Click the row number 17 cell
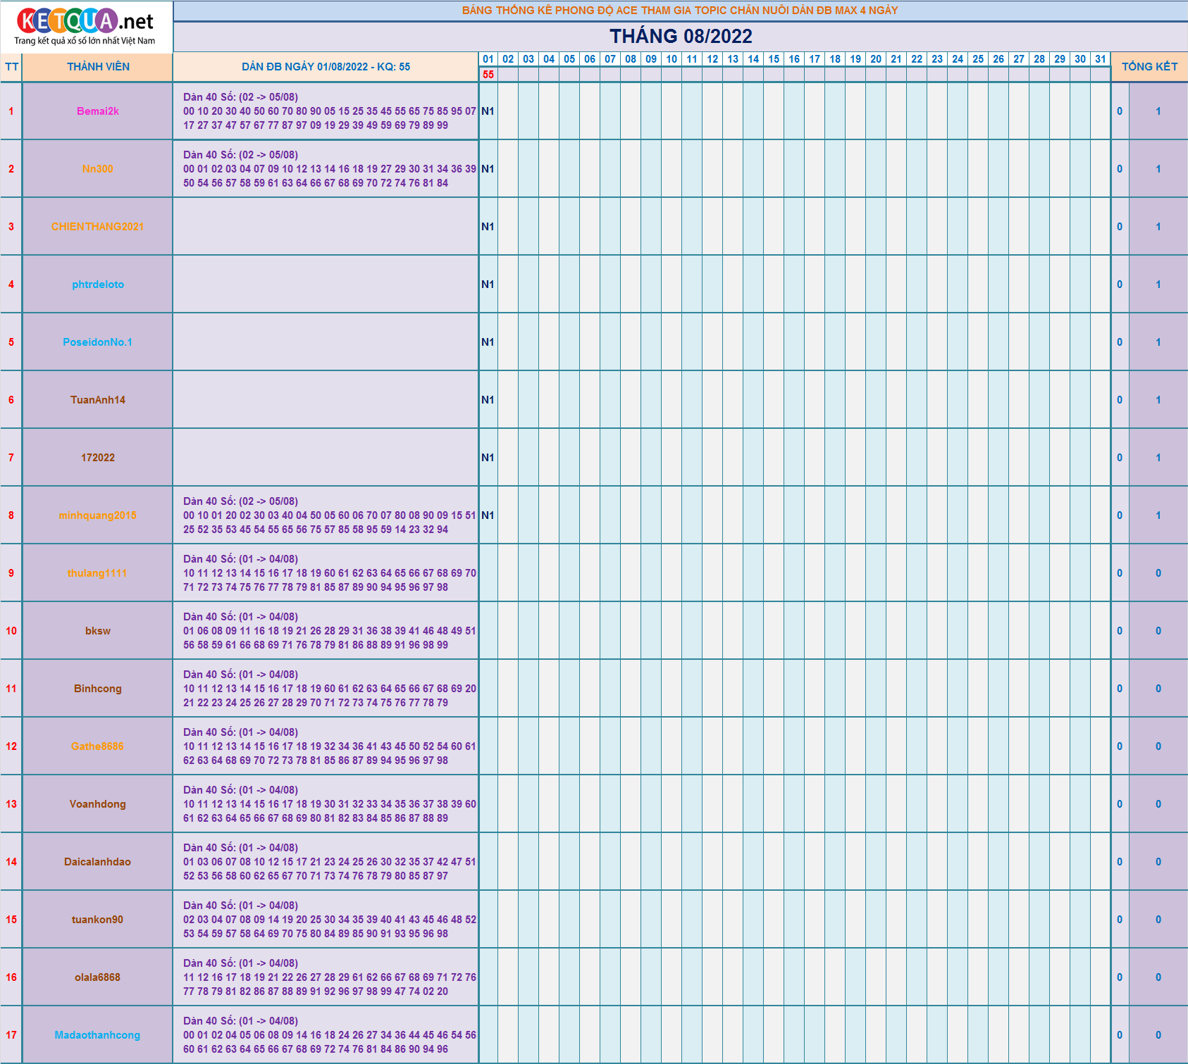This screenshot has height=1064, width=1188. [11, 1035]
